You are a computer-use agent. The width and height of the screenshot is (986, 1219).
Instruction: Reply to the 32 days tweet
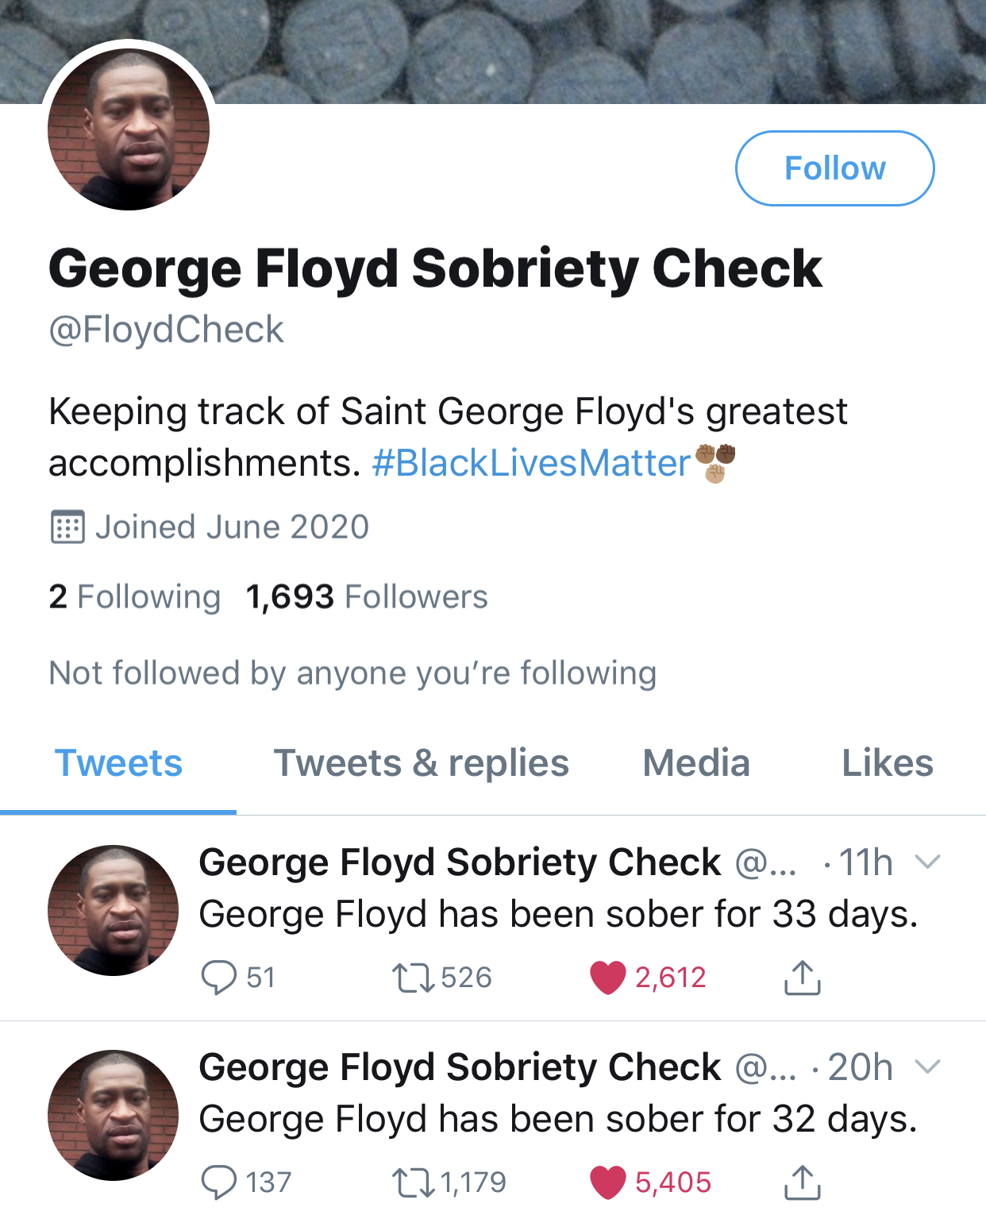219,1182
